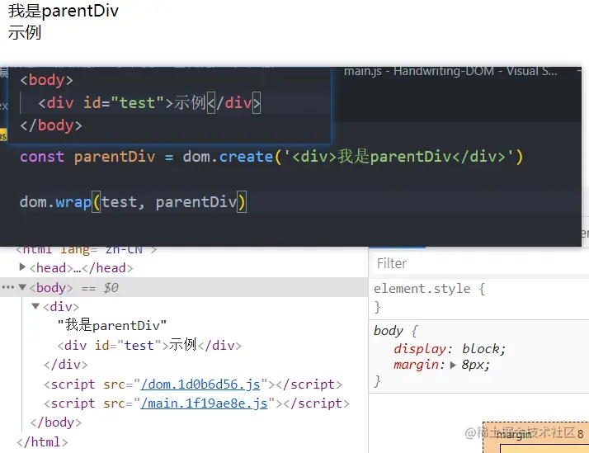
Task: Collapse the body element node
Action: [x=22, y=287]
